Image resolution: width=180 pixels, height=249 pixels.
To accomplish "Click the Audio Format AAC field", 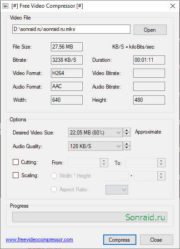I will 67,86.
